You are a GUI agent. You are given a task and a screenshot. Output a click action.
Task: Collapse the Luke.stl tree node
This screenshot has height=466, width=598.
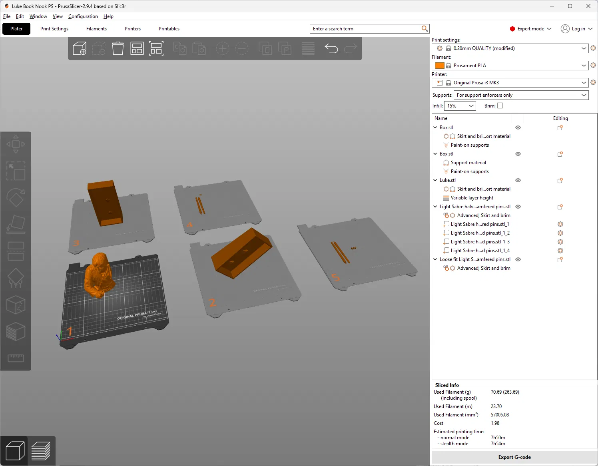pyautogui.click(x=435, y=180)
